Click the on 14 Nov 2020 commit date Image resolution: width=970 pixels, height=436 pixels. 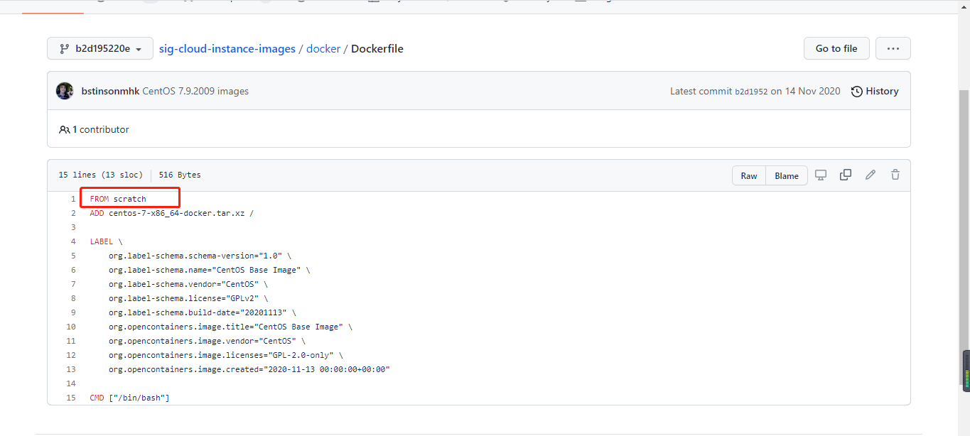point(806,91)
